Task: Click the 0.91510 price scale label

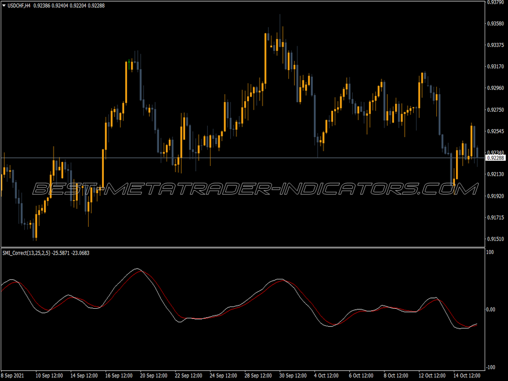Action: [x=496, y=239]
